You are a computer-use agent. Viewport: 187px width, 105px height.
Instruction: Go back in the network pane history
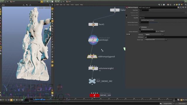pos(56,1)
